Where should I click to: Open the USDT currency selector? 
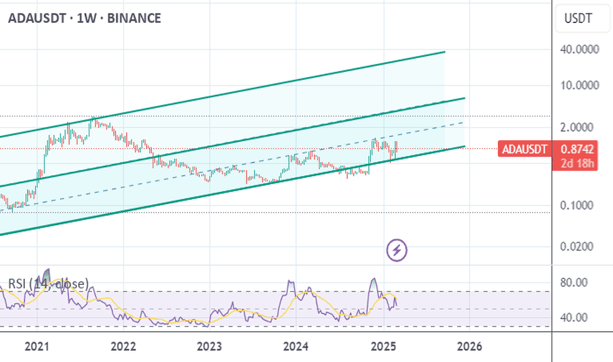tap(581, 18)
